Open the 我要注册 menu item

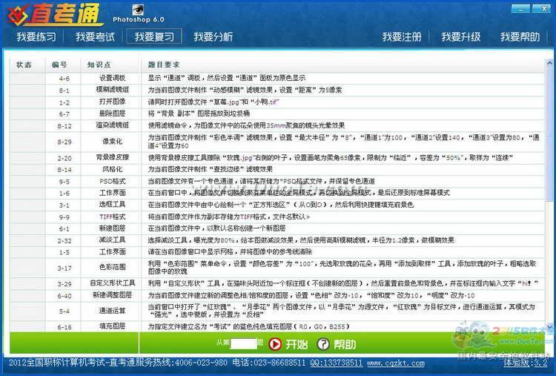pyautogui.click(x=401, y=36)
